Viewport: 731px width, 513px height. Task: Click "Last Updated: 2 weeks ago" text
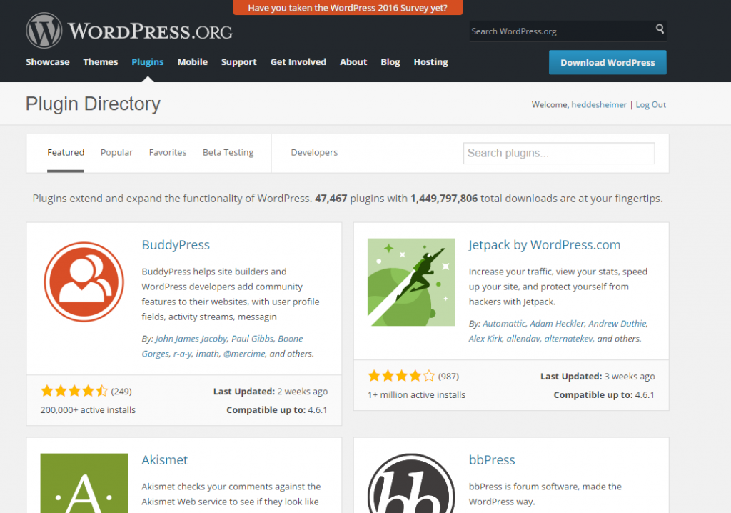click(271, 391)
